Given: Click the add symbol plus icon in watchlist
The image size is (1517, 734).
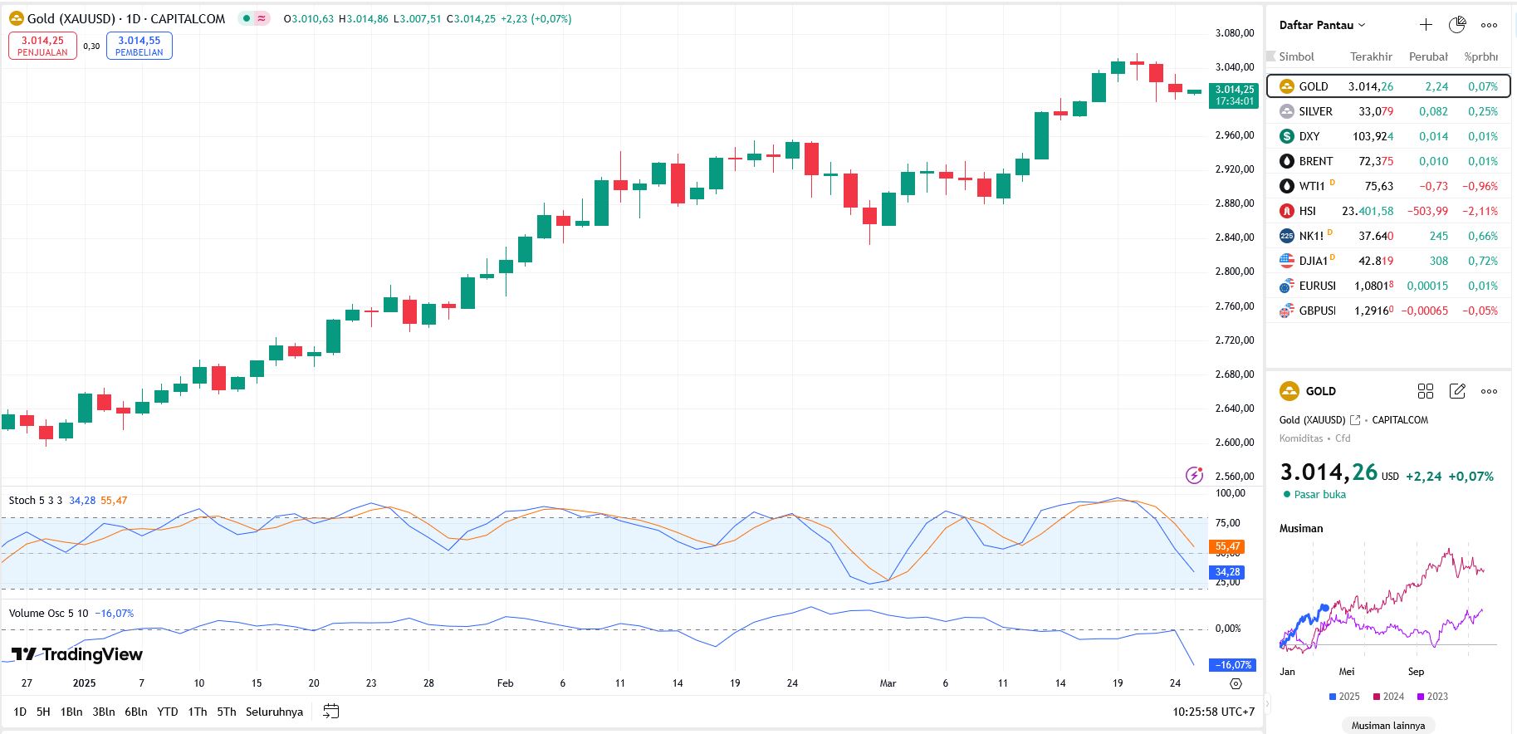Looking at the screenshot, I should pyautogui.click(x=1426, y=25).
